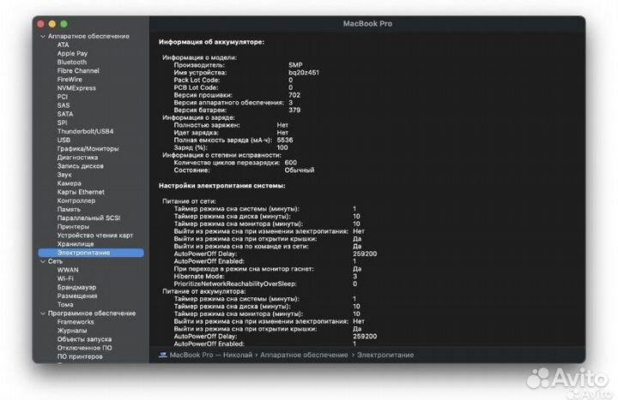The height and width of the screenshot is (400, 618).
Task: Click the MacBook Pro window title
Action: point(367,24)
